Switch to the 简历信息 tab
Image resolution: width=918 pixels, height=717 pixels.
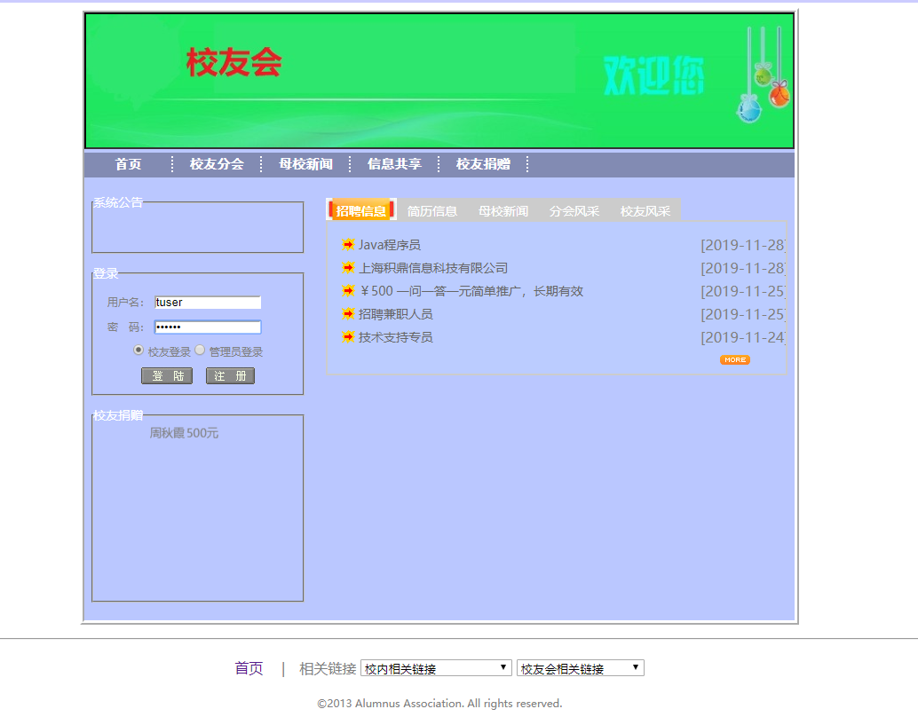432,210
